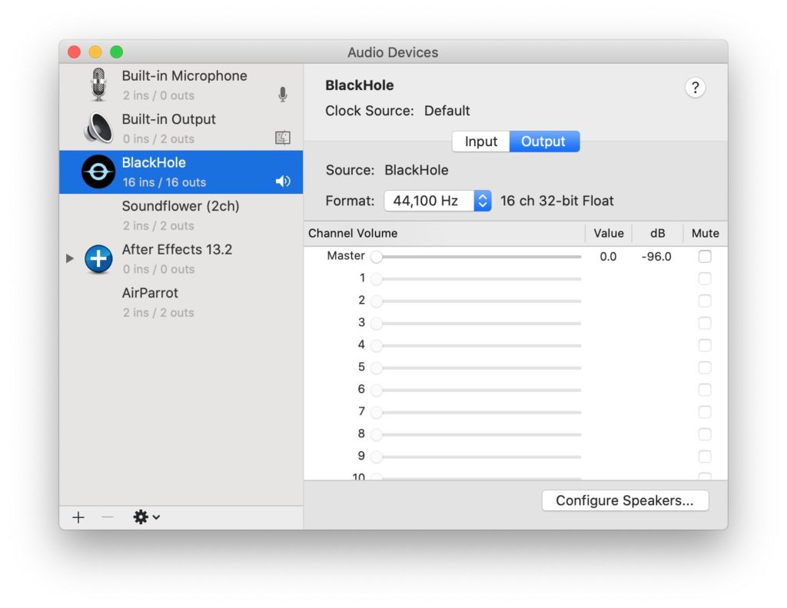Click the system sound icon beside Built-in Output
The height and width of the screenshot is (608, 787).
(283, 138)
